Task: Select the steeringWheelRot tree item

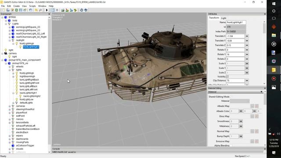Action: (x=25, y=109)
